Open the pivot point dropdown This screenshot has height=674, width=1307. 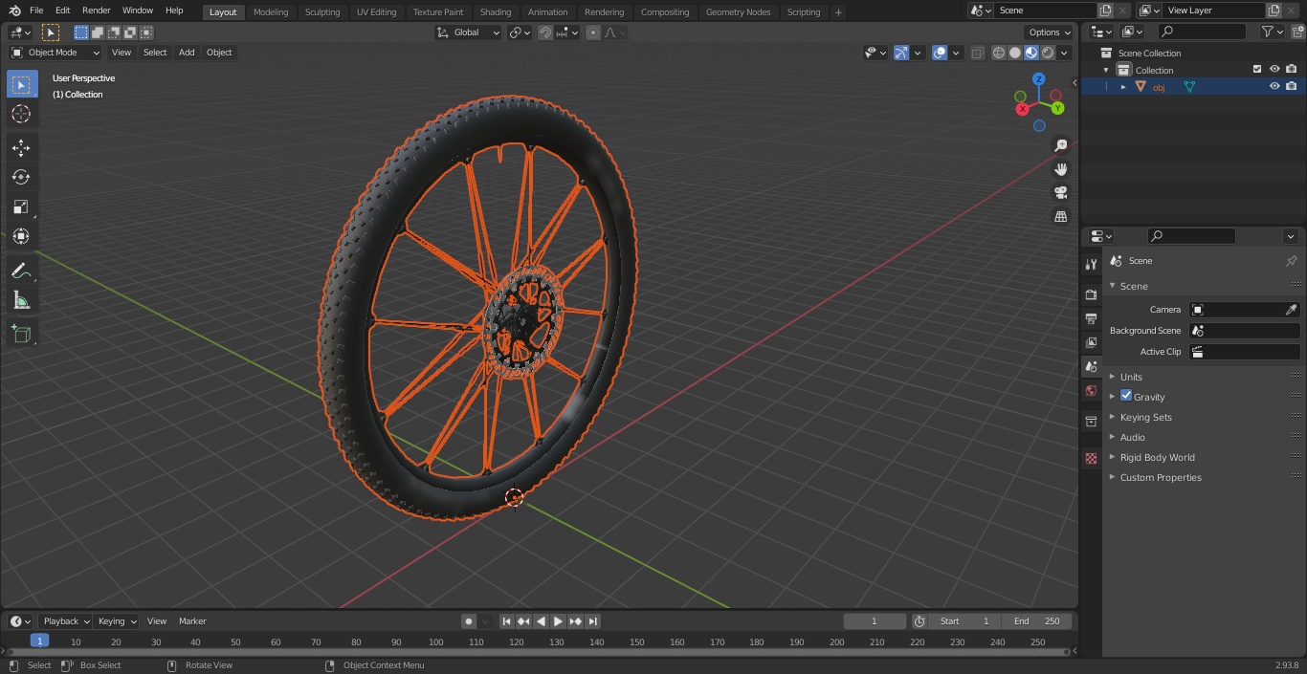[x=520, y=33]
